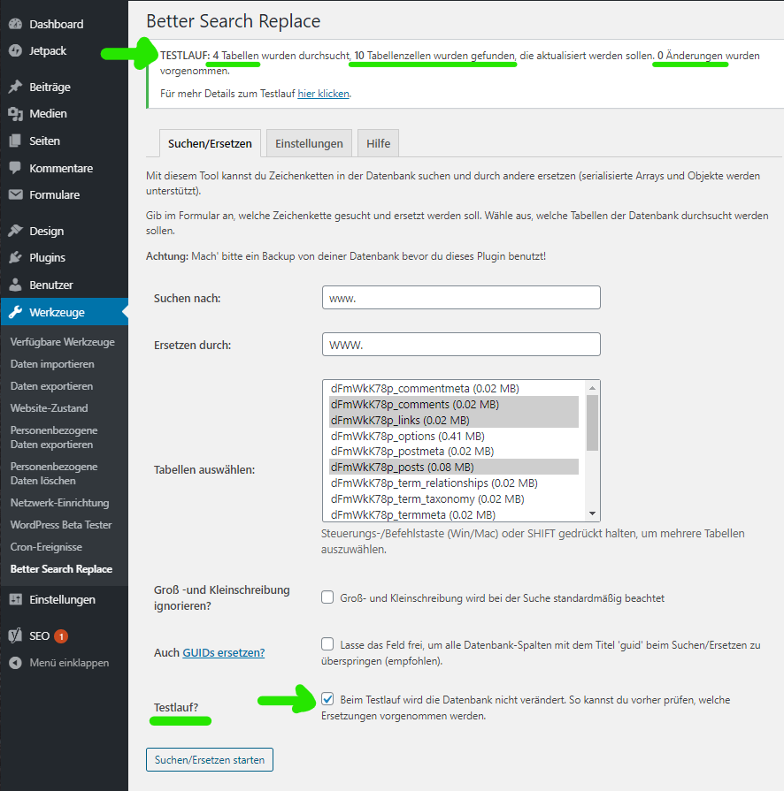Screen dimensions: 784x791
Task: Click the Jetpack icon in sidebar
Action: point(16,50)
